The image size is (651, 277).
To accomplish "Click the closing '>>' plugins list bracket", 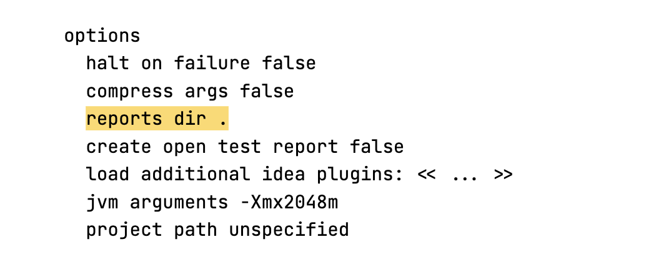I will click(503, 175).
